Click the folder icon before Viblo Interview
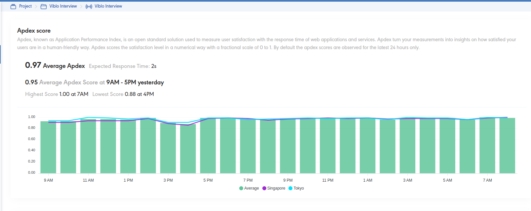The image size is (531, 211). click(44, 7)
